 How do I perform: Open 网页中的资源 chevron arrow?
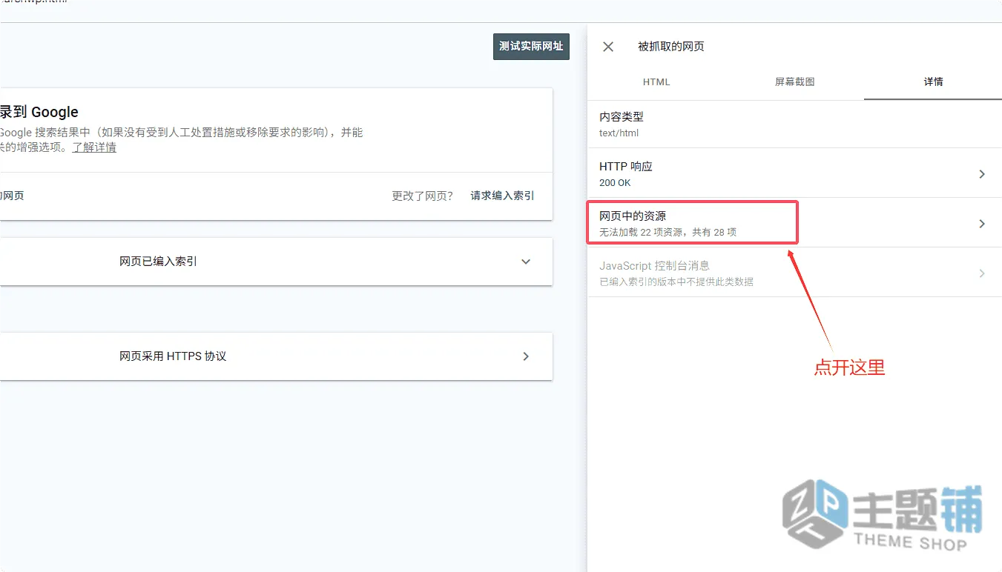[982, 224]
